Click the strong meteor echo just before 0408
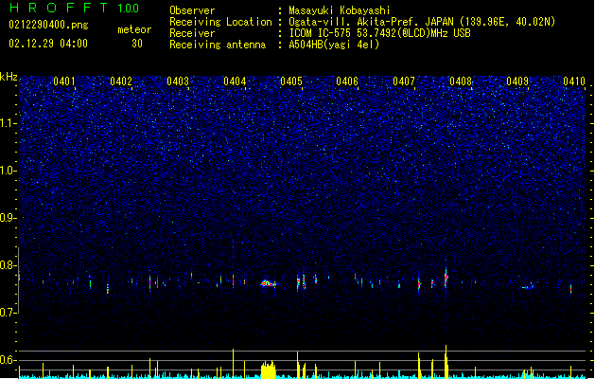Viewport: 595px width, 379px height. 446,277
